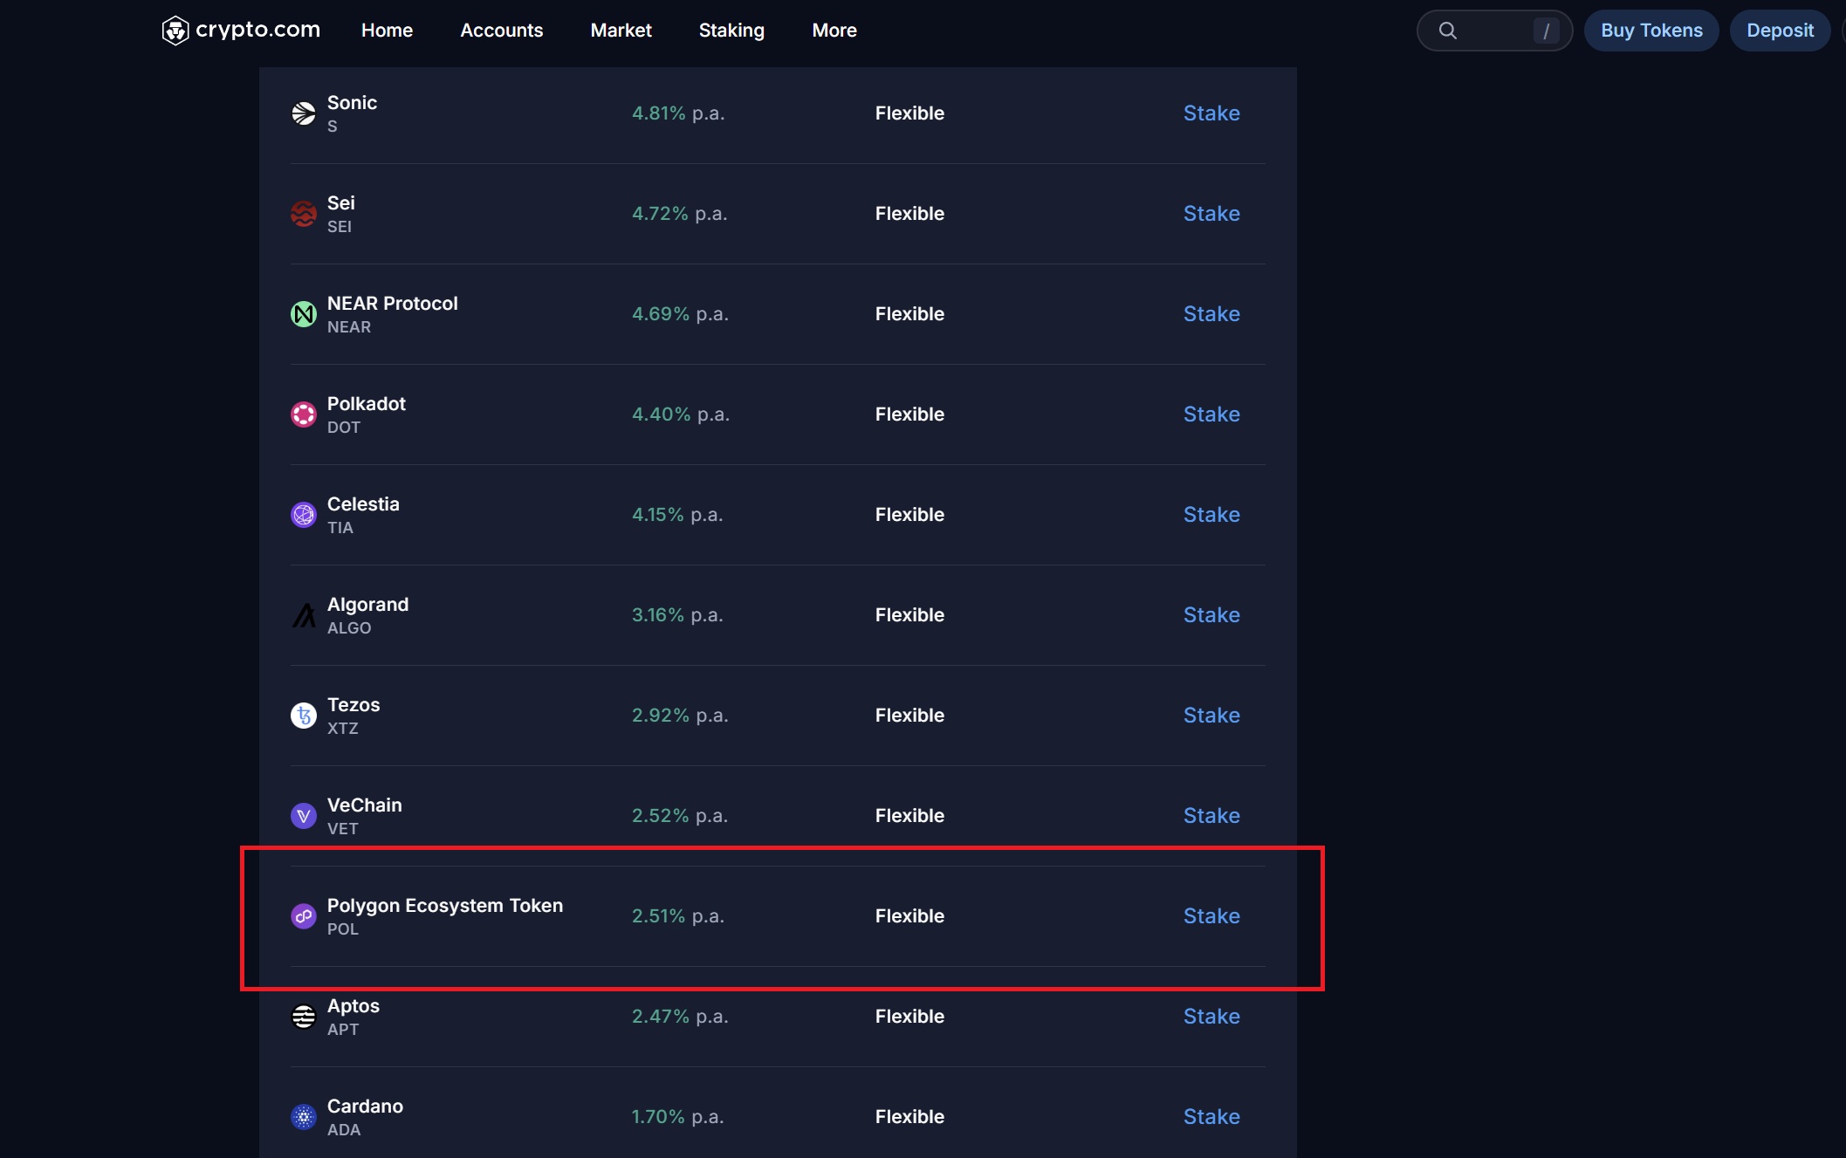Stake Aptos tokens
The width and height of the screenshot is (1846, 1158).
[x=1211, y=1017]
